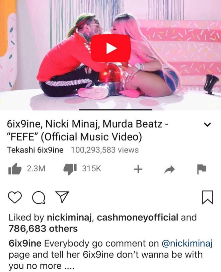Open 6ix9ine username in caption
Viewport: 221px width, 272px height.
coord(25,243)
